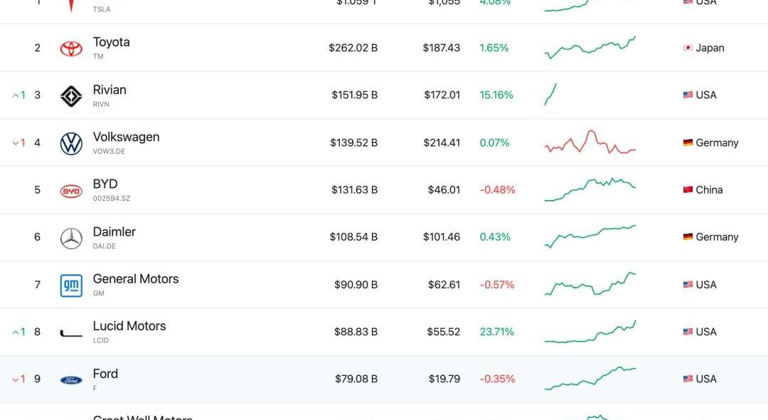Image resolution: width=768 pixels, height=420 pixels.
Task: Click the Rivian diamond logo
Action: 71,96
